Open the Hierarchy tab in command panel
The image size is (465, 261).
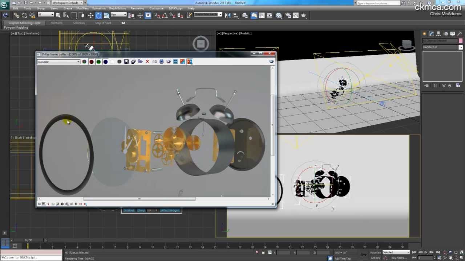tap(439, 34)
